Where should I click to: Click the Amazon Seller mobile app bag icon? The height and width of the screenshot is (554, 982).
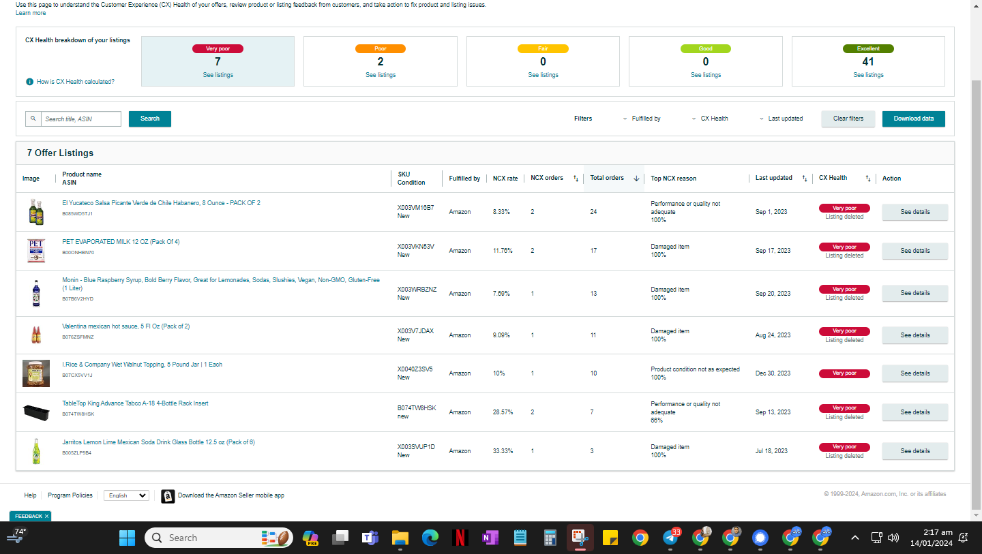[168, 496]
